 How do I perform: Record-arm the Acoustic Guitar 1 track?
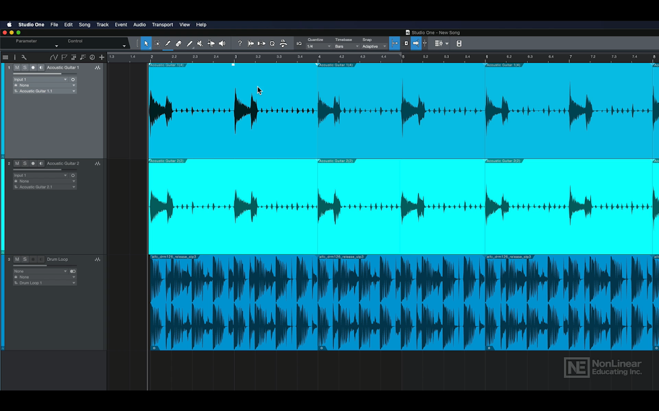pos(33,67)
